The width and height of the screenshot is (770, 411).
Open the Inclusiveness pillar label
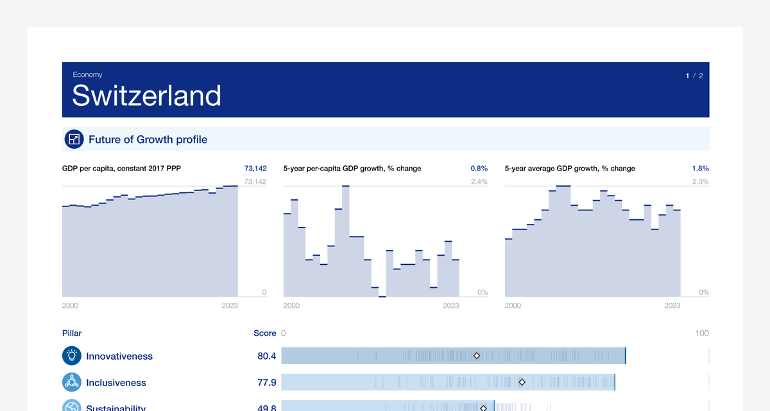pos(116,383)
